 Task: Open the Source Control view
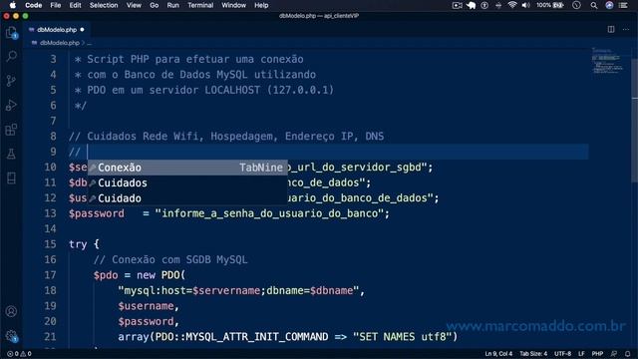coord(11,80)
